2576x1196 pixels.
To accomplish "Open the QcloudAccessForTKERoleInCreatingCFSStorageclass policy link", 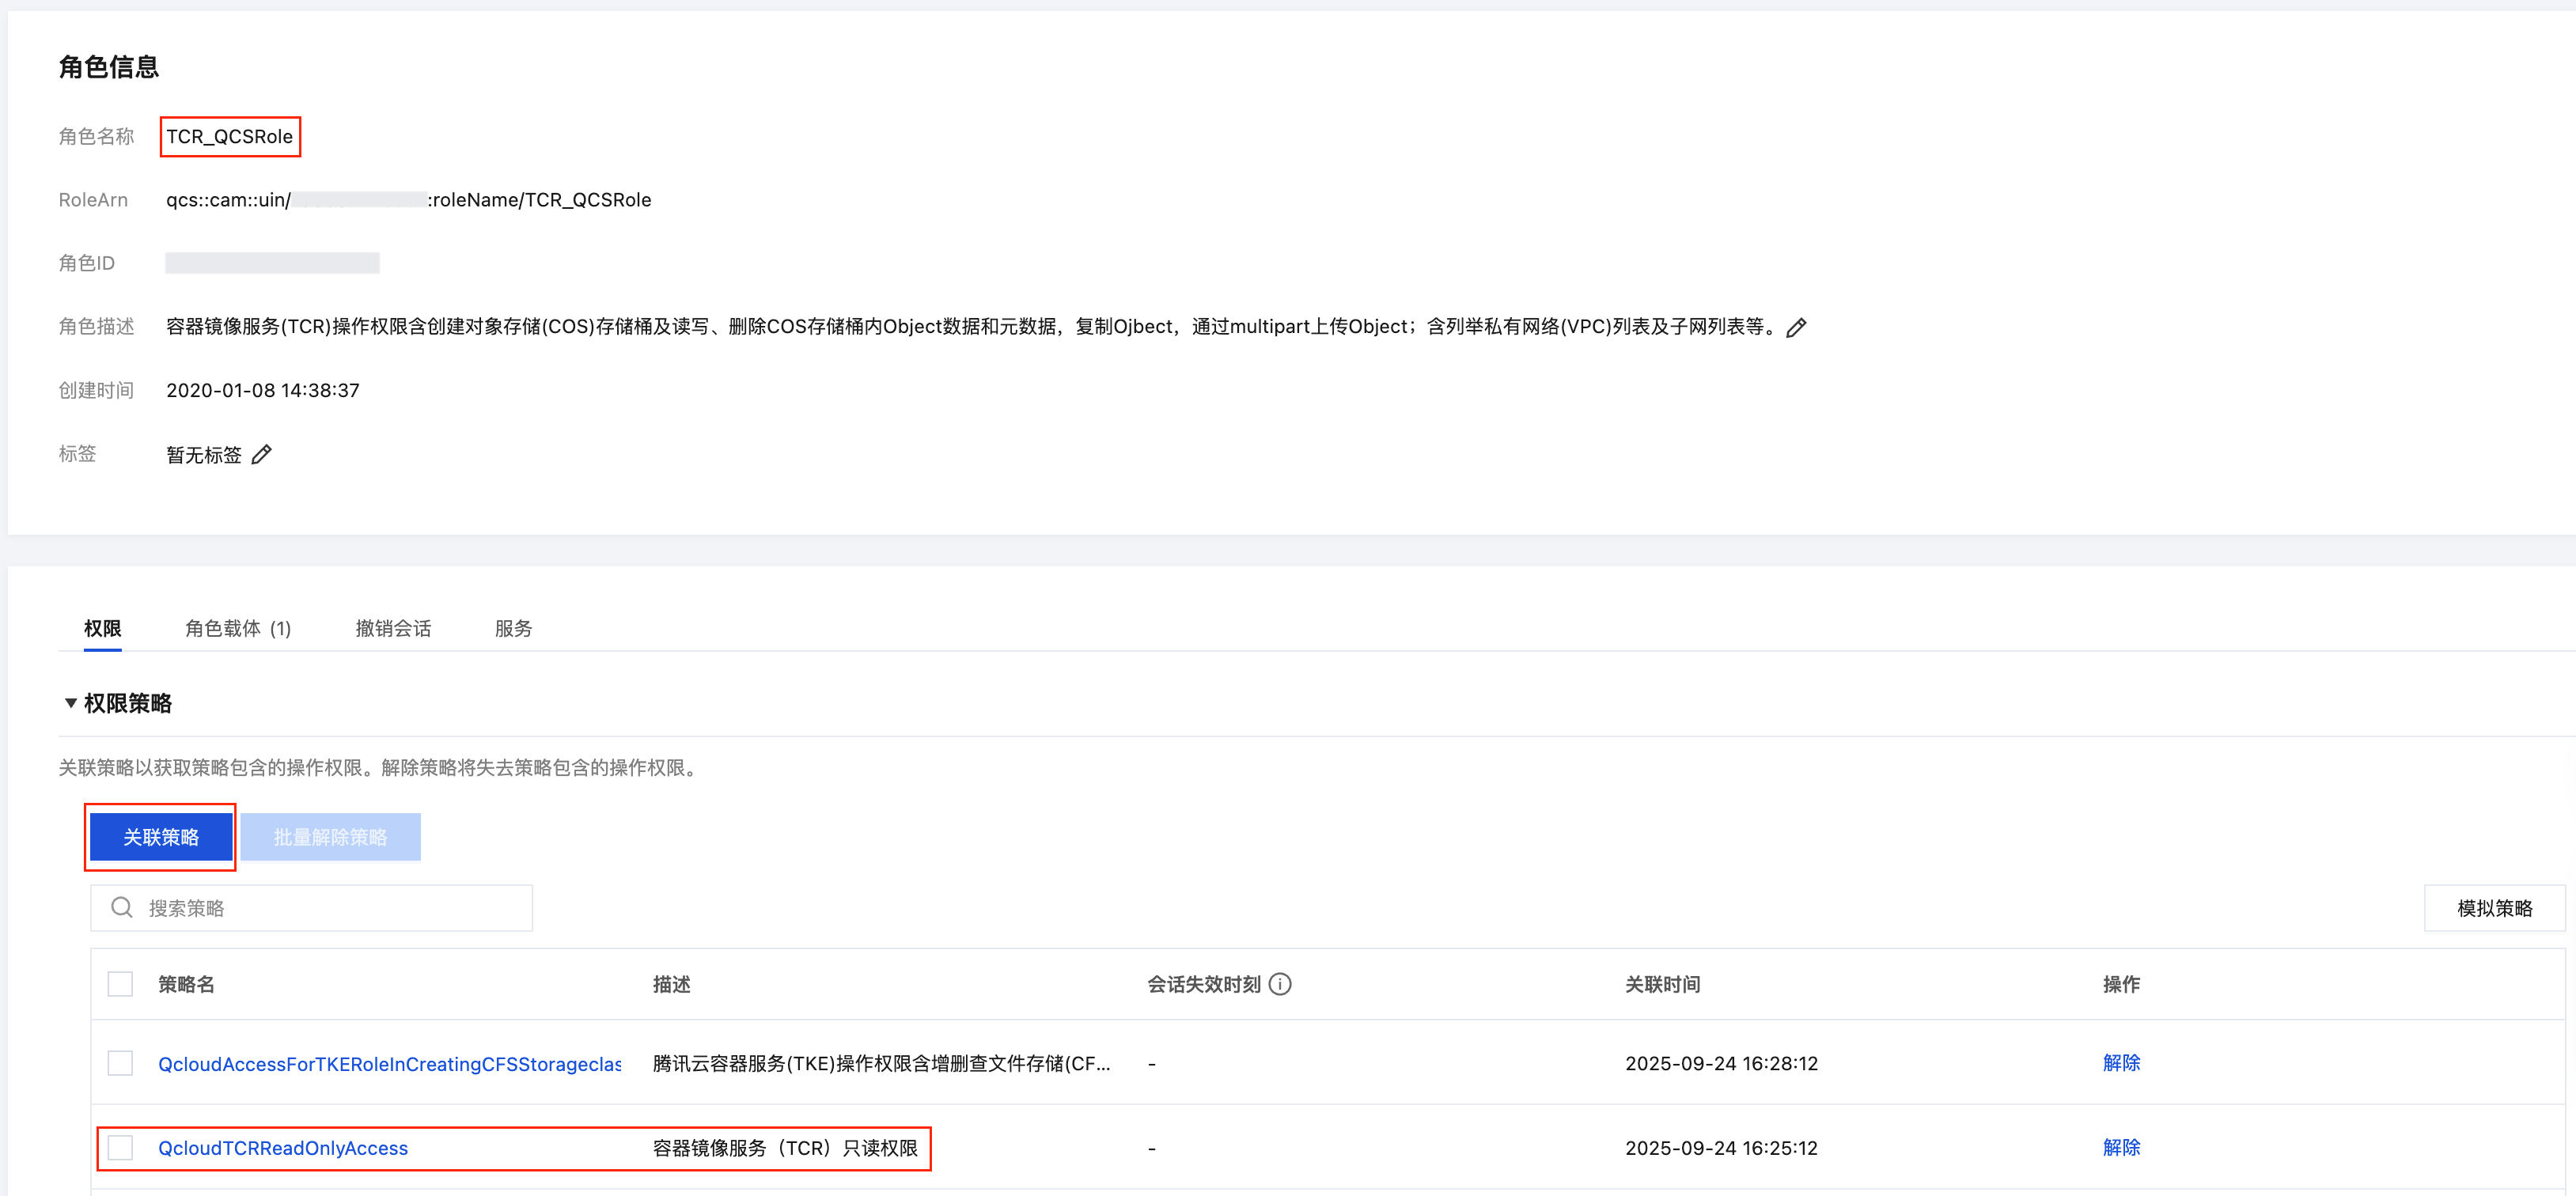I will (x=389, y=1064).
